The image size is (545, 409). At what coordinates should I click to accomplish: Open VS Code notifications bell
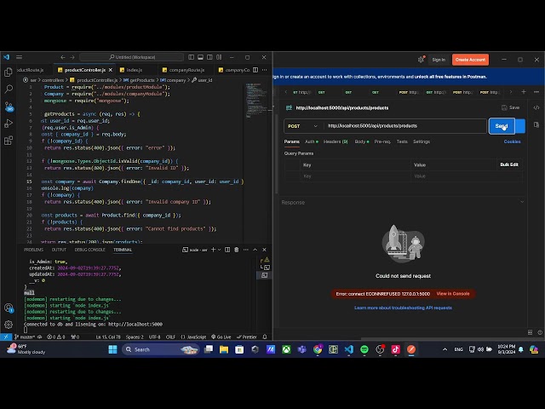click(x=265, y=337)
